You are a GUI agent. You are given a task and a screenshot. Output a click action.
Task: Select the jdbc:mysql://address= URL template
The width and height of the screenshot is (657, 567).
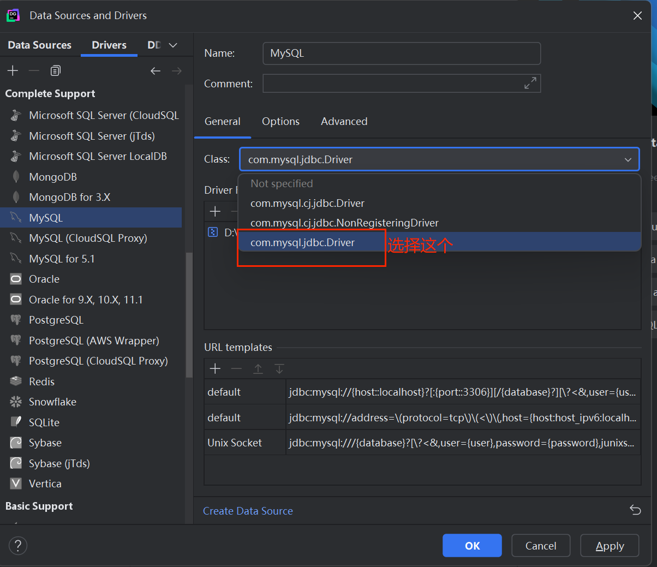click(422, 417)
